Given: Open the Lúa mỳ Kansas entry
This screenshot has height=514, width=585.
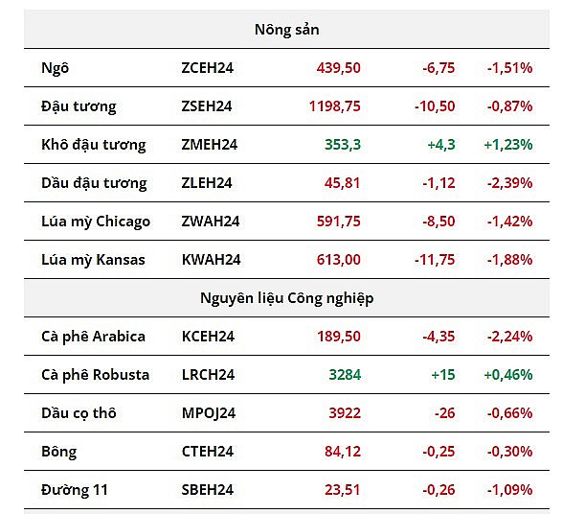Looking at the screenshot, I should tap(94, 260).
